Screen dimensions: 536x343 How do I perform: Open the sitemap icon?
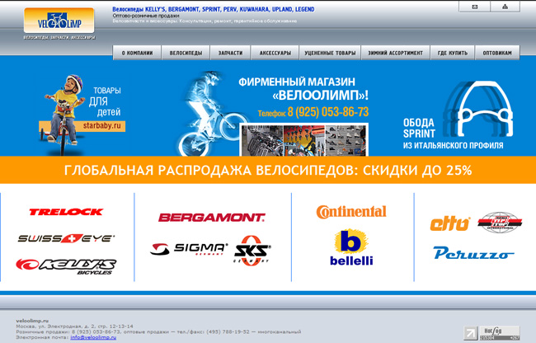point(505,7)
